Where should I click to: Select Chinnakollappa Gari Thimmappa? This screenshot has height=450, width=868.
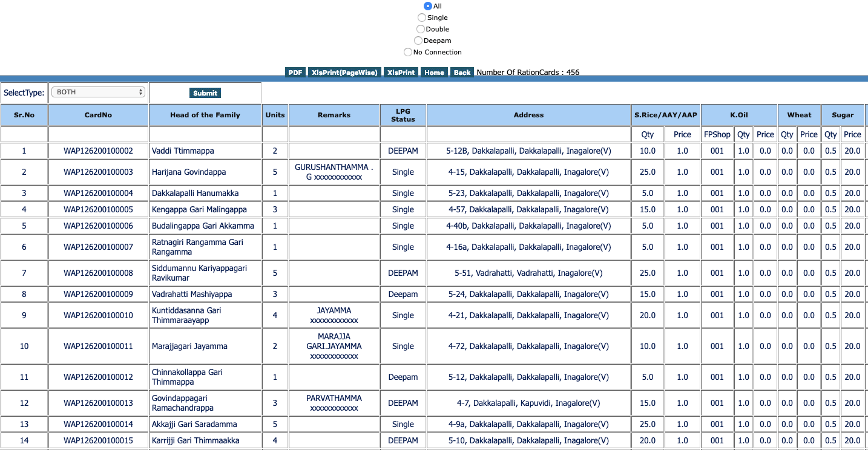[187, 377]
